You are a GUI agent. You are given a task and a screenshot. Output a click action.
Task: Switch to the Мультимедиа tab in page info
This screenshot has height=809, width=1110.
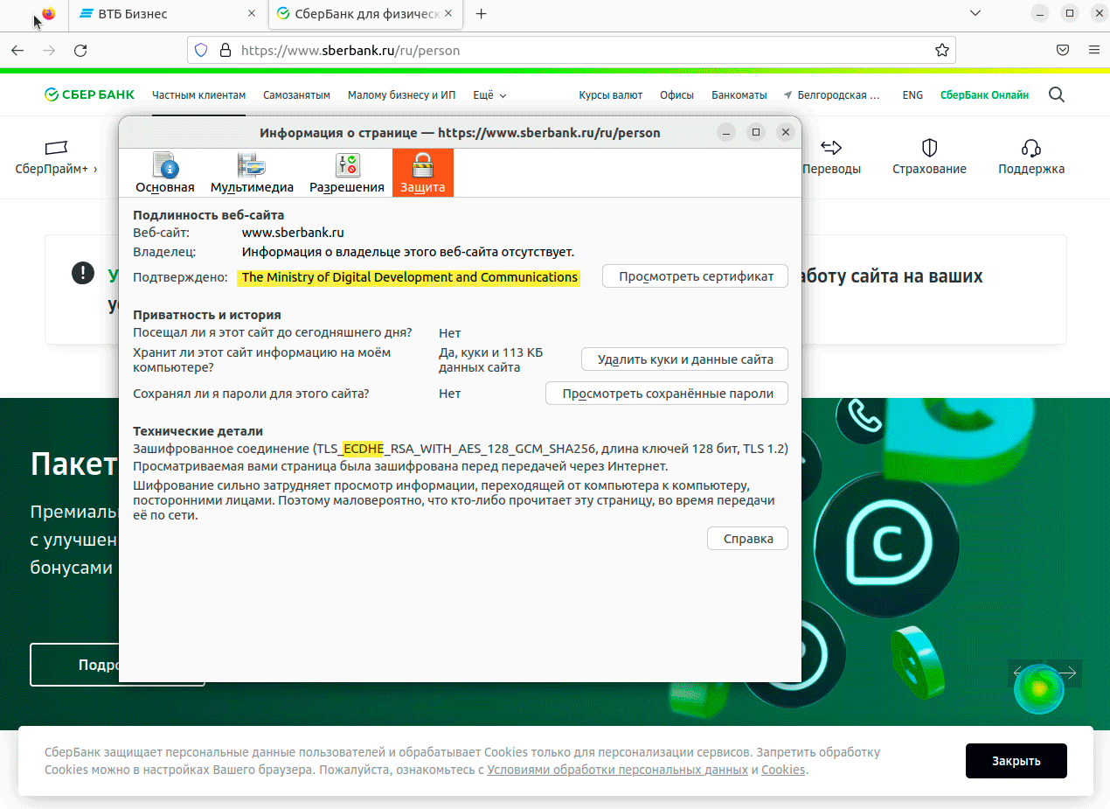tap(252, 172)
